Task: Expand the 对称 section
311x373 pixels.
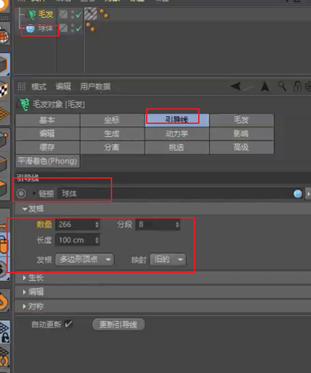Action: pyautogui.click(x=24, y=306)
